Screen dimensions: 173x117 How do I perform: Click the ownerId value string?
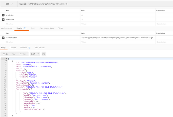click(x=44, y=87)
